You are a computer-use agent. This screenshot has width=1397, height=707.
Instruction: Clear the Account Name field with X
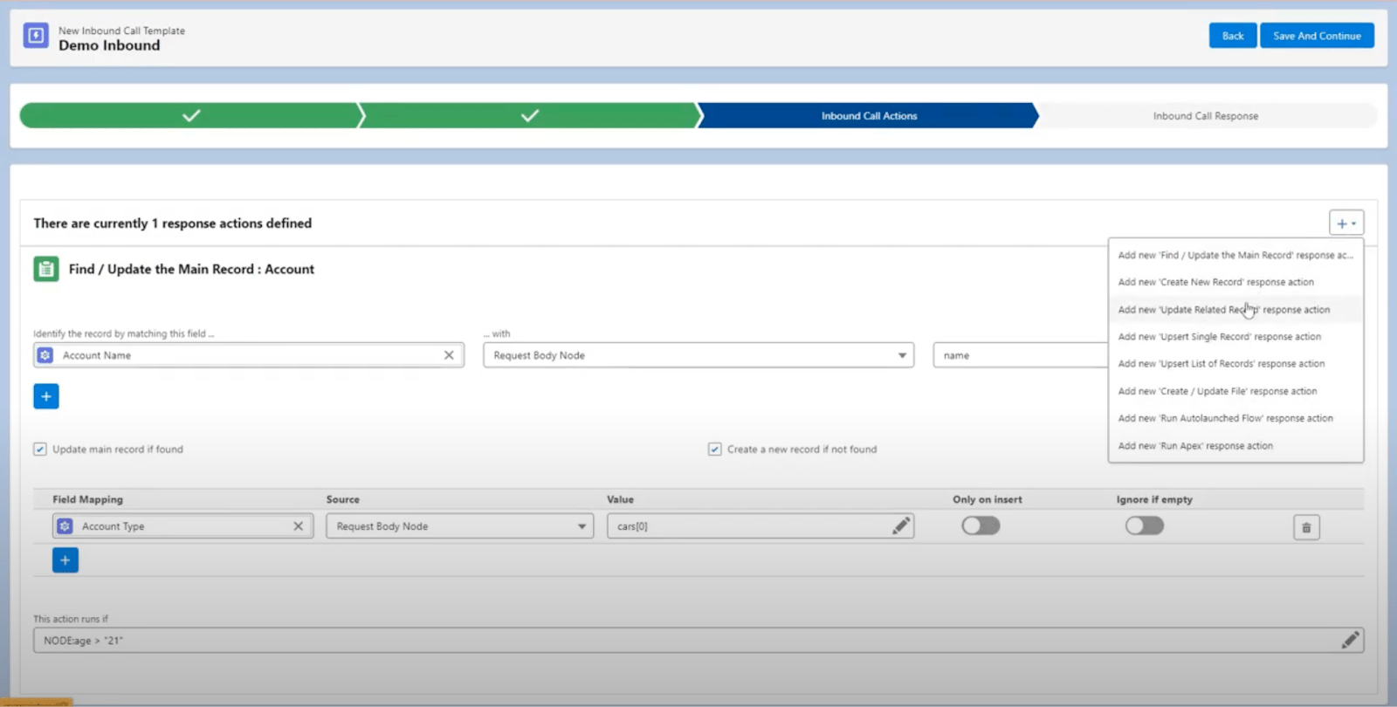pyautogui.click(x=449, y=355)
